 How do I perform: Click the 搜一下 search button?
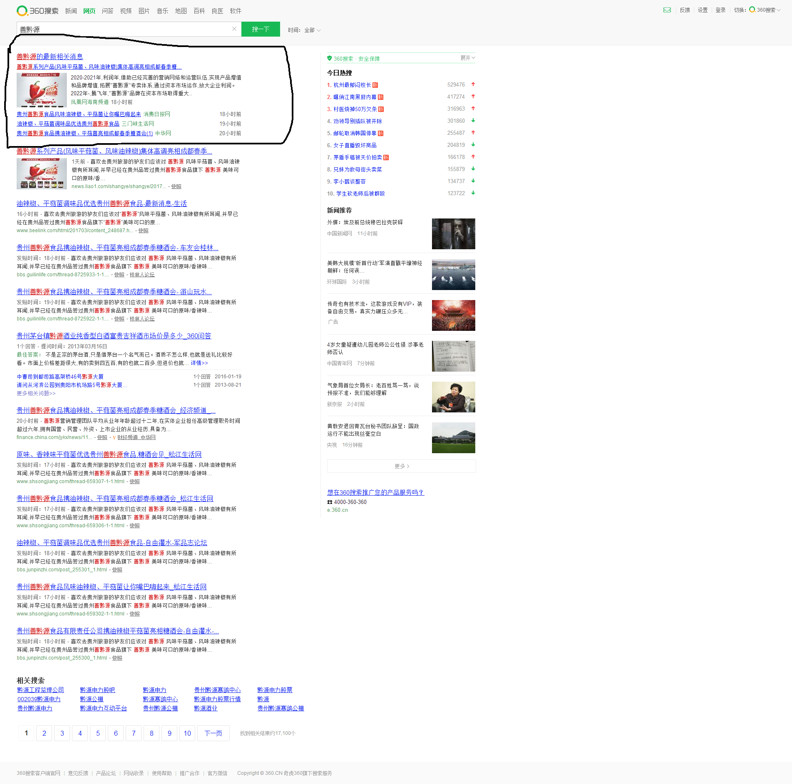(x=261, y=29)
